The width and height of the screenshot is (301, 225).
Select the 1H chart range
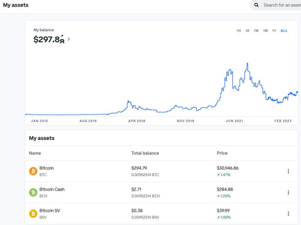[238, 31]
